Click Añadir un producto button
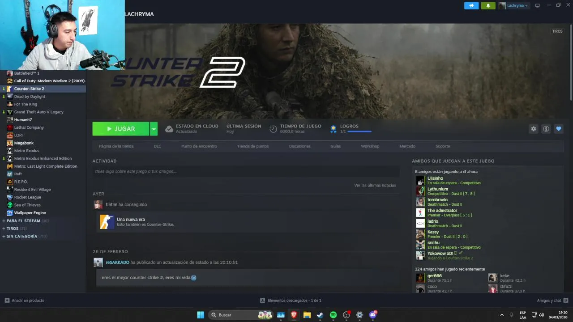573x322 pixels. coord(25,301)
